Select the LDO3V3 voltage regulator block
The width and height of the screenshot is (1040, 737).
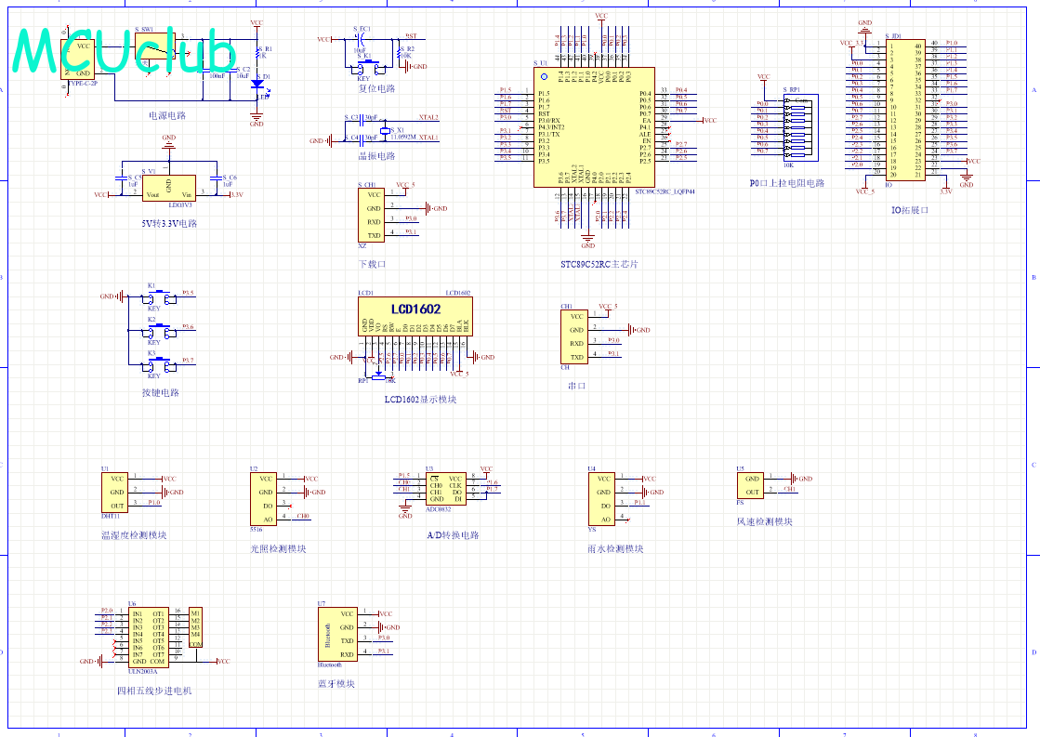coord(168,188)
